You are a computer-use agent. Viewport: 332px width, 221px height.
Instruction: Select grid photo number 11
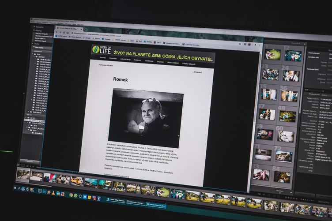tap(272, 55)
